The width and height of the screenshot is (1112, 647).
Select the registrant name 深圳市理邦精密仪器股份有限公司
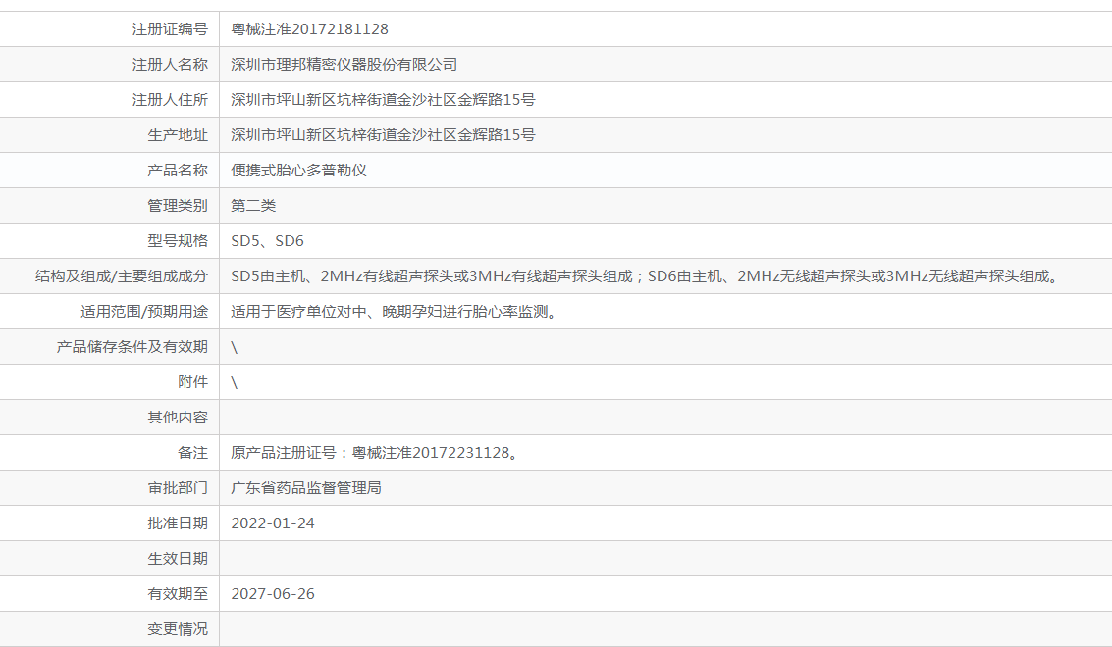click(x=344, y=65)
